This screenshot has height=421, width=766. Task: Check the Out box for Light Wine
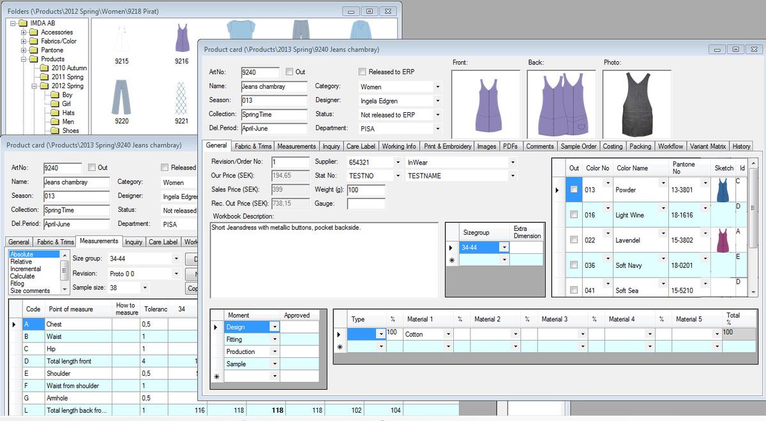pyautogui.click(x=574, y=215)
